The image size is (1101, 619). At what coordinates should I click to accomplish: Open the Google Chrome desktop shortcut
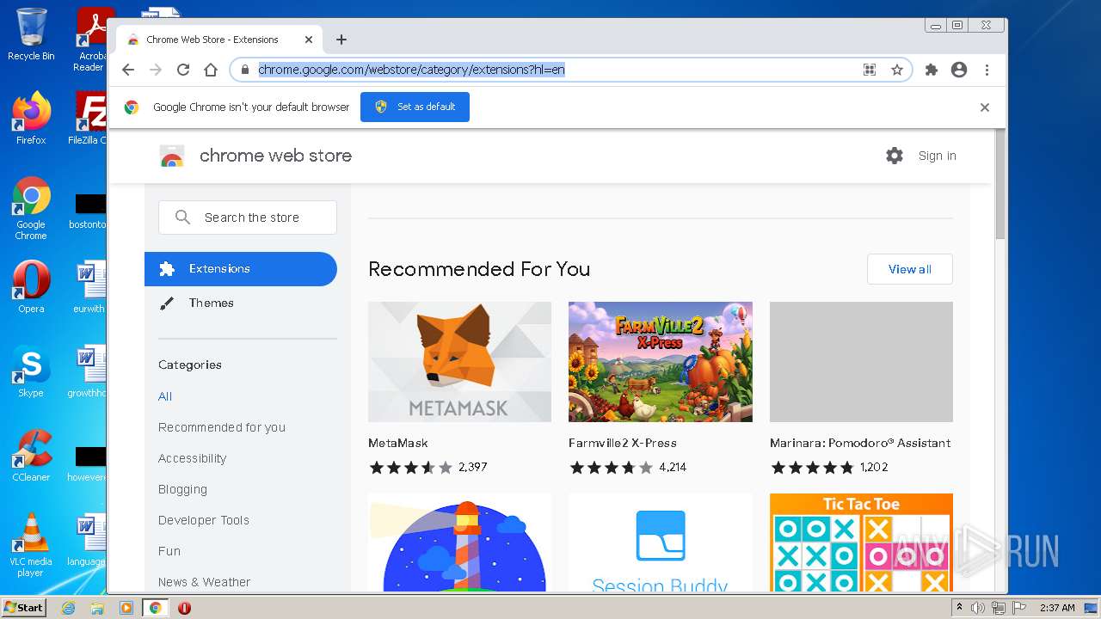(31, 208)
